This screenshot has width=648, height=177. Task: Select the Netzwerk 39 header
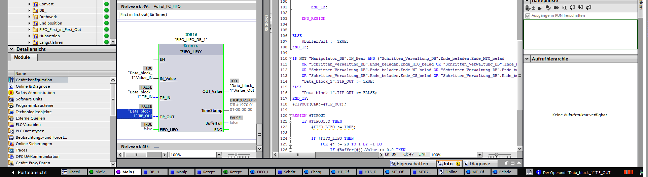tap(187, 6)
